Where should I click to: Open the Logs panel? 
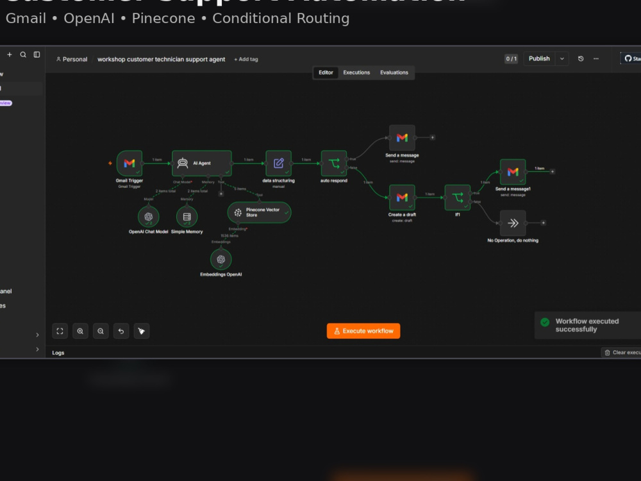point(58,353)
